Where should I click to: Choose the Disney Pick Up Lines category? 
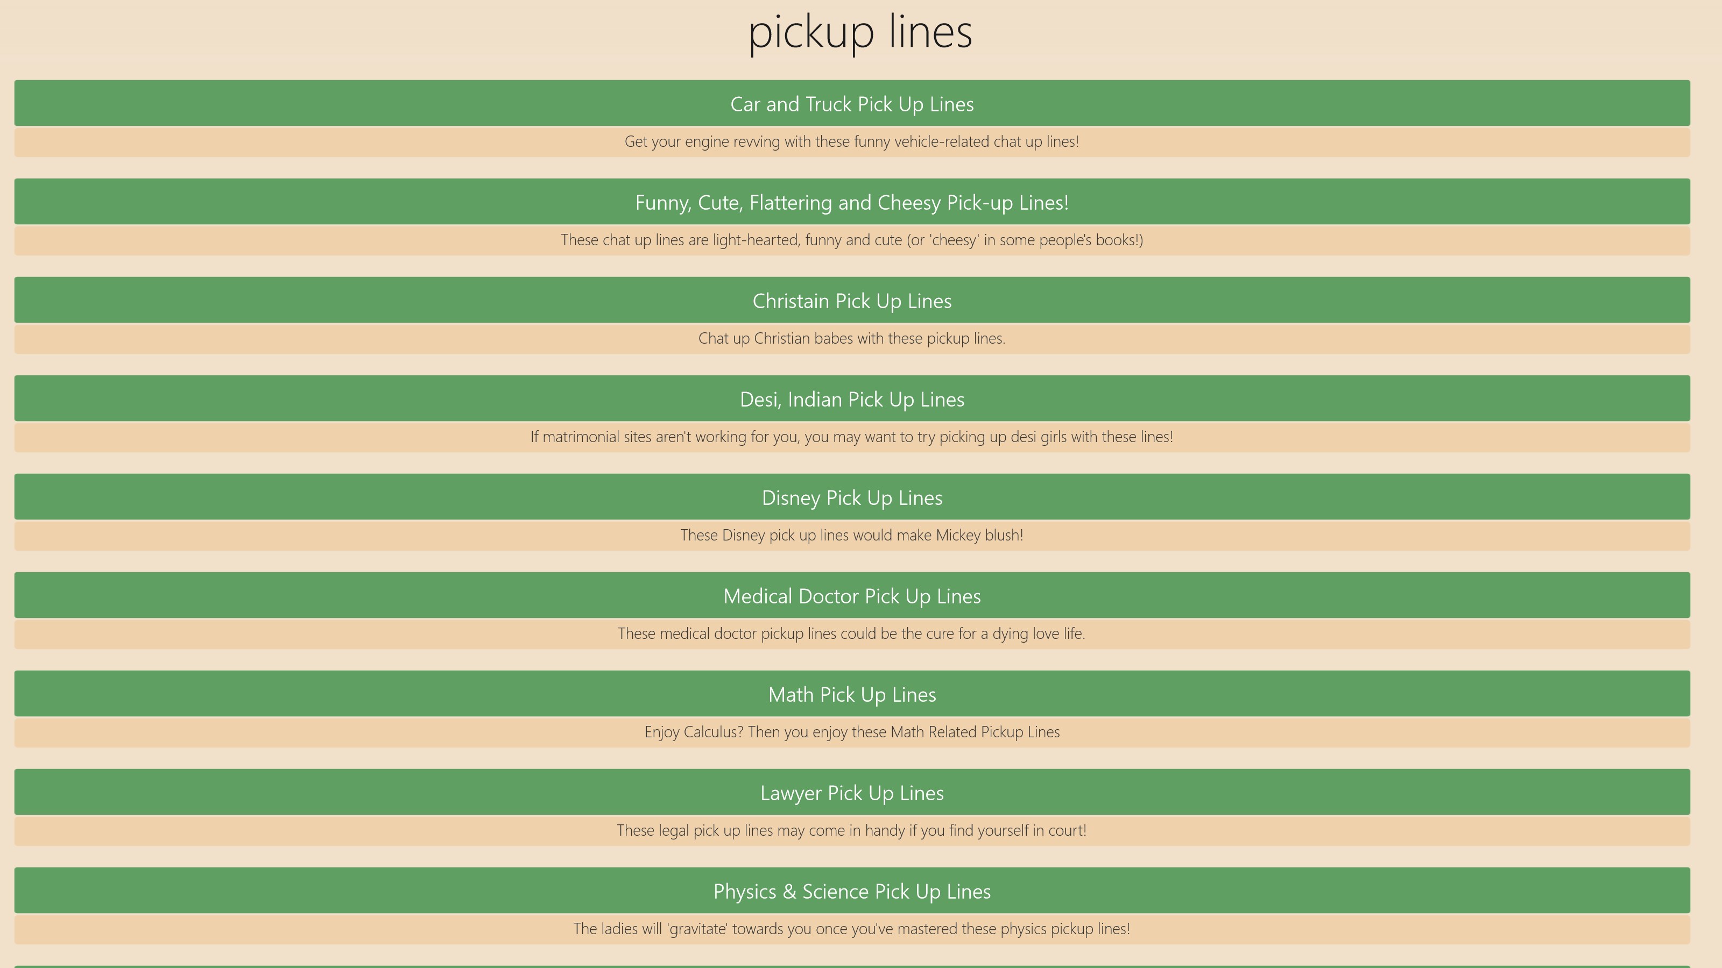[852, 497]
